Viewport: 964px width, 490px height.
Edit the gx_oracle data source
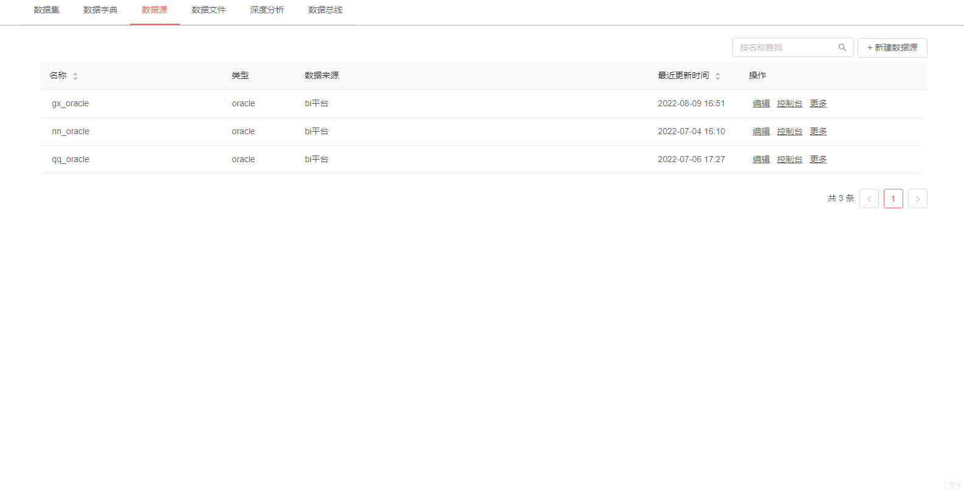(761, 104)
